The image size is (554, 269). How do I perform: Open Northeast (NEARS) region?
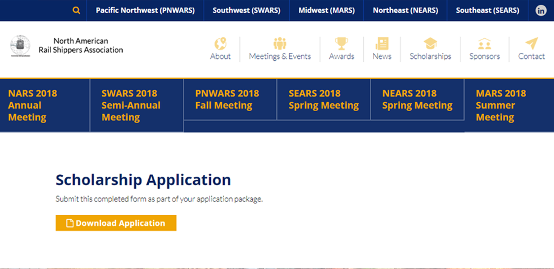(x=405, y=10)
